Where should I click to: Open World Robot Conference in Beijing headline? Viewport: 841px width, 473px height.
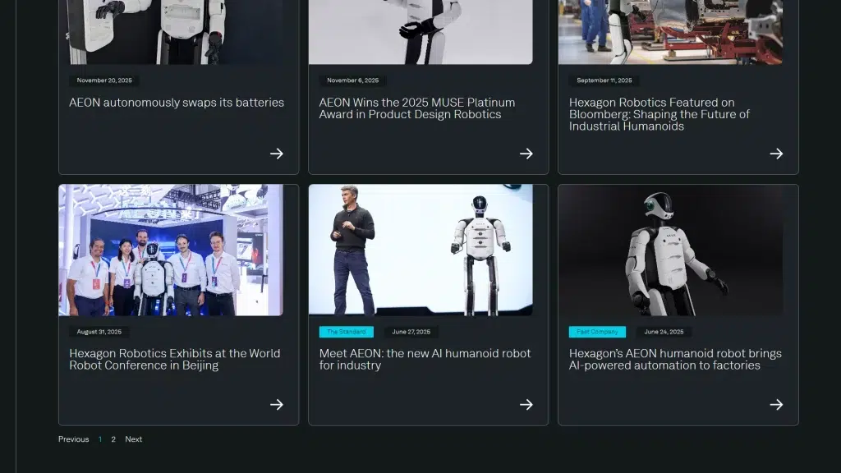click(175, 360)
